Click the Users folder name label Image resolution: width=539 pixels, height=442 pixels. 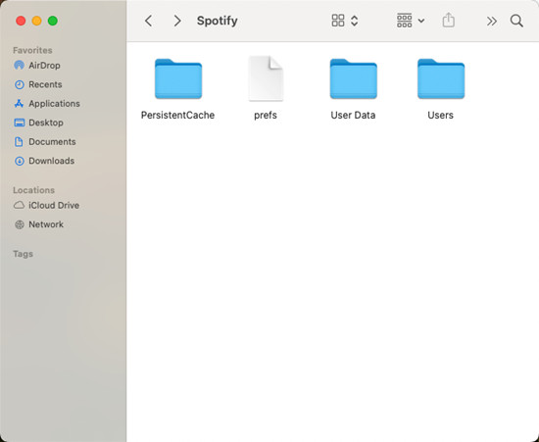click(x=440, y=115)
